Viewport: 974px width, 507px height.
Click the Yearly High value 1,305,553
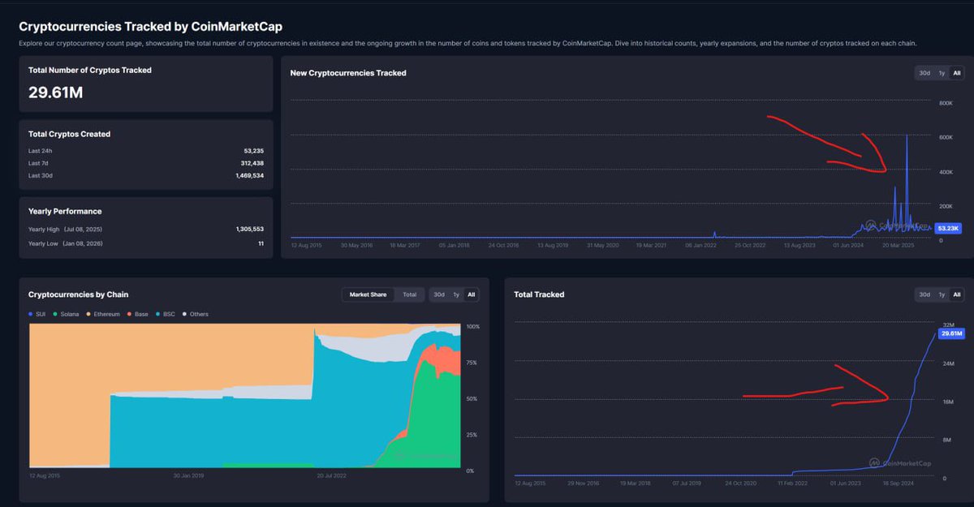[248, 230]
